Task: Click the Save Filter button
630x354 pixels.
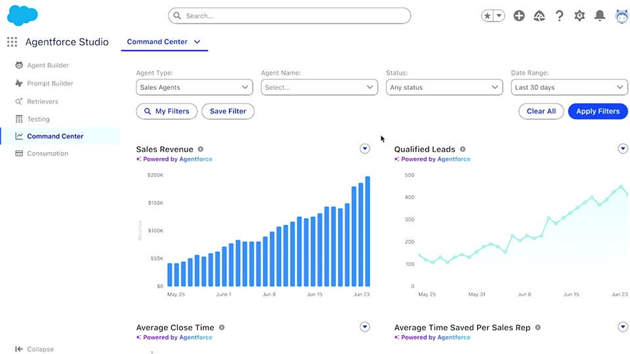Action: click(x=228, y=111)
